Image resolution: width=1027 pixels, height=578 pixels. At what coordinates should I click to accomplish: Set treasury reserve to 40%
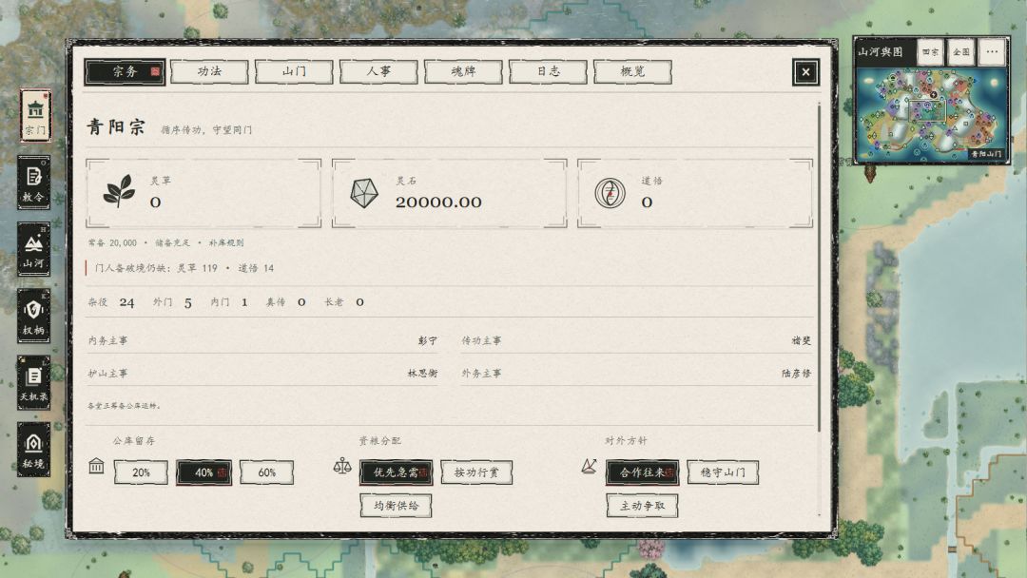point(203,472)
